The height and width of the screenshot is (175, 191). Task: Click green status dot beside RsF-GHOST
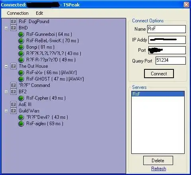[x=21, y=79]
